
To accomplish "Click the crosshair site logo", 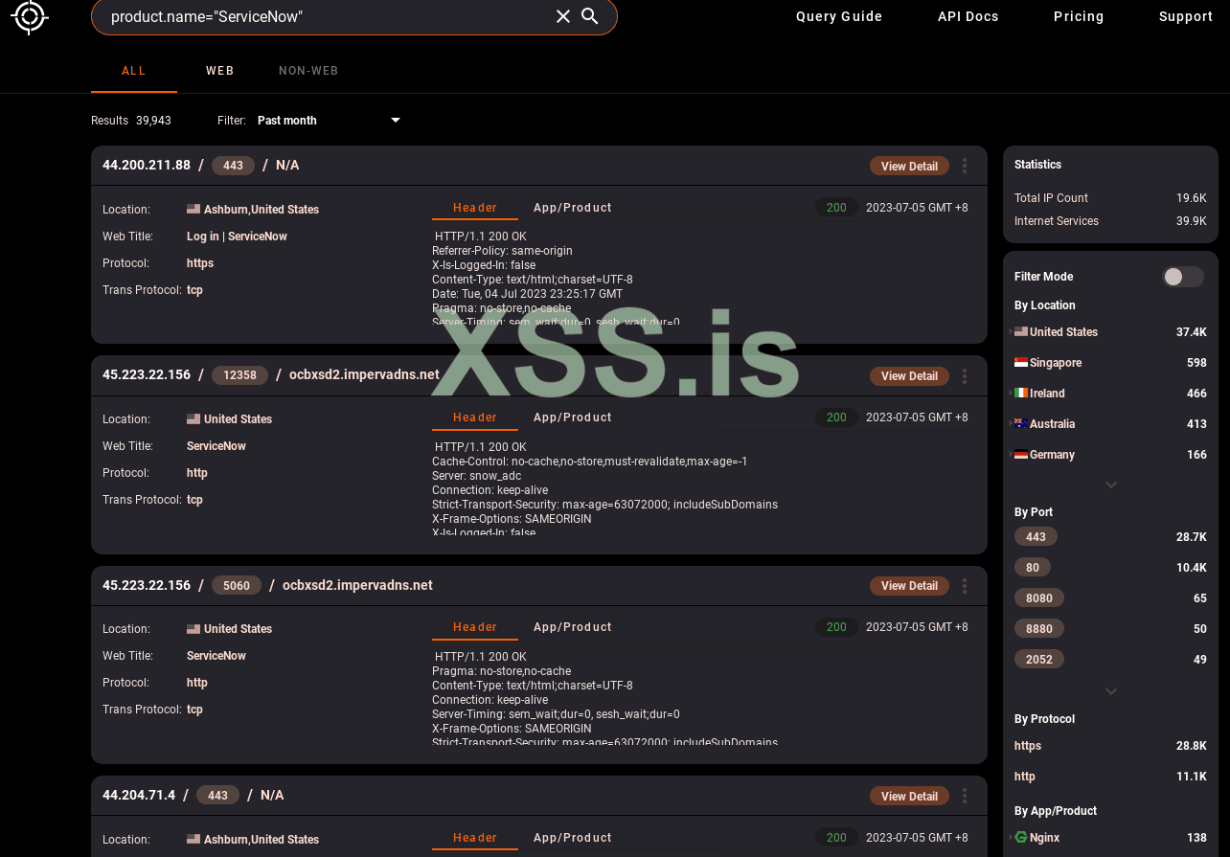I will point(30,16).
